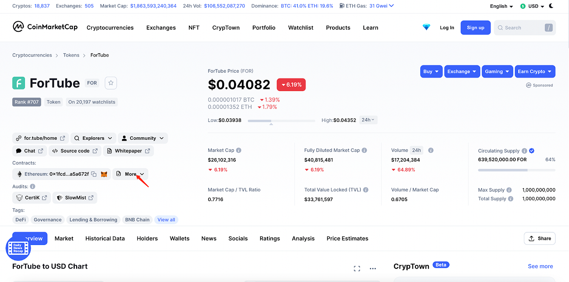The height and width of the screenshot is (282, 569).
Task: Copy the Ethereum contract address
Action: tap(94, 174)
